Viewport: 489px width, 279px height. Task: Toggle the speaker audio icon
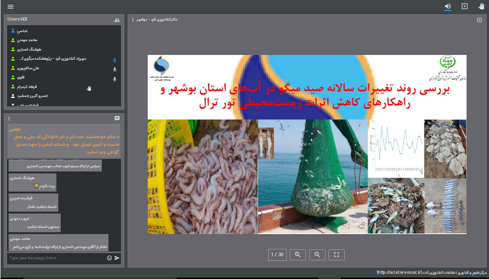447,7
